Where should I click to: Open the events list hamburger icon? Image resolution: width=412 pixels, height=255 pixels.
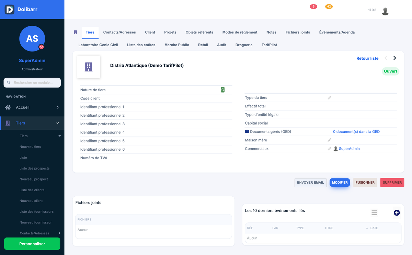point(374,213)
